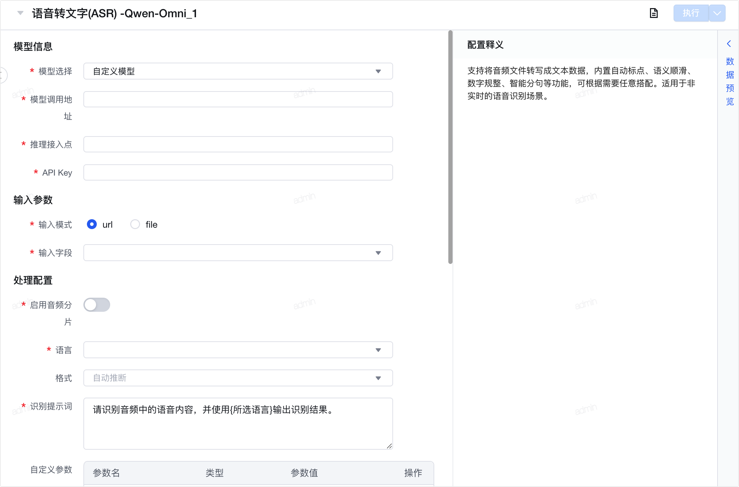Focus the 模型调用地址 input field

238,99
